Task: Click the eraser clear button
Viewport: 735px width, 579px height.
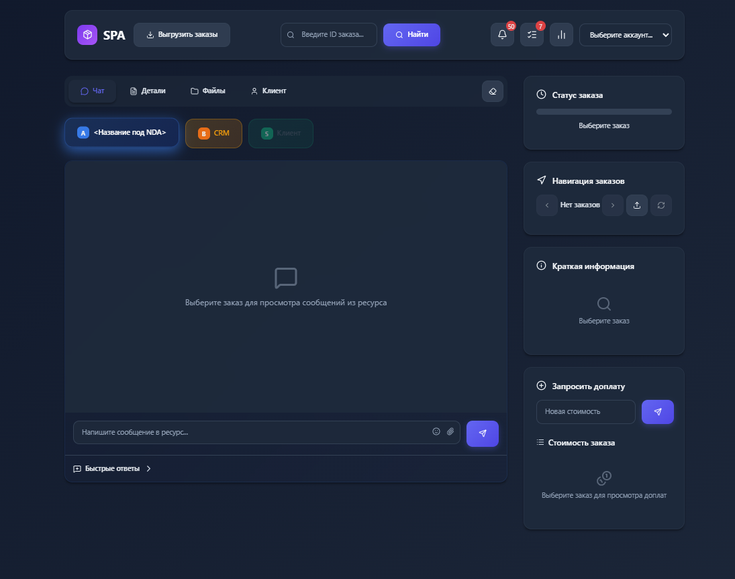Action: 492,91
